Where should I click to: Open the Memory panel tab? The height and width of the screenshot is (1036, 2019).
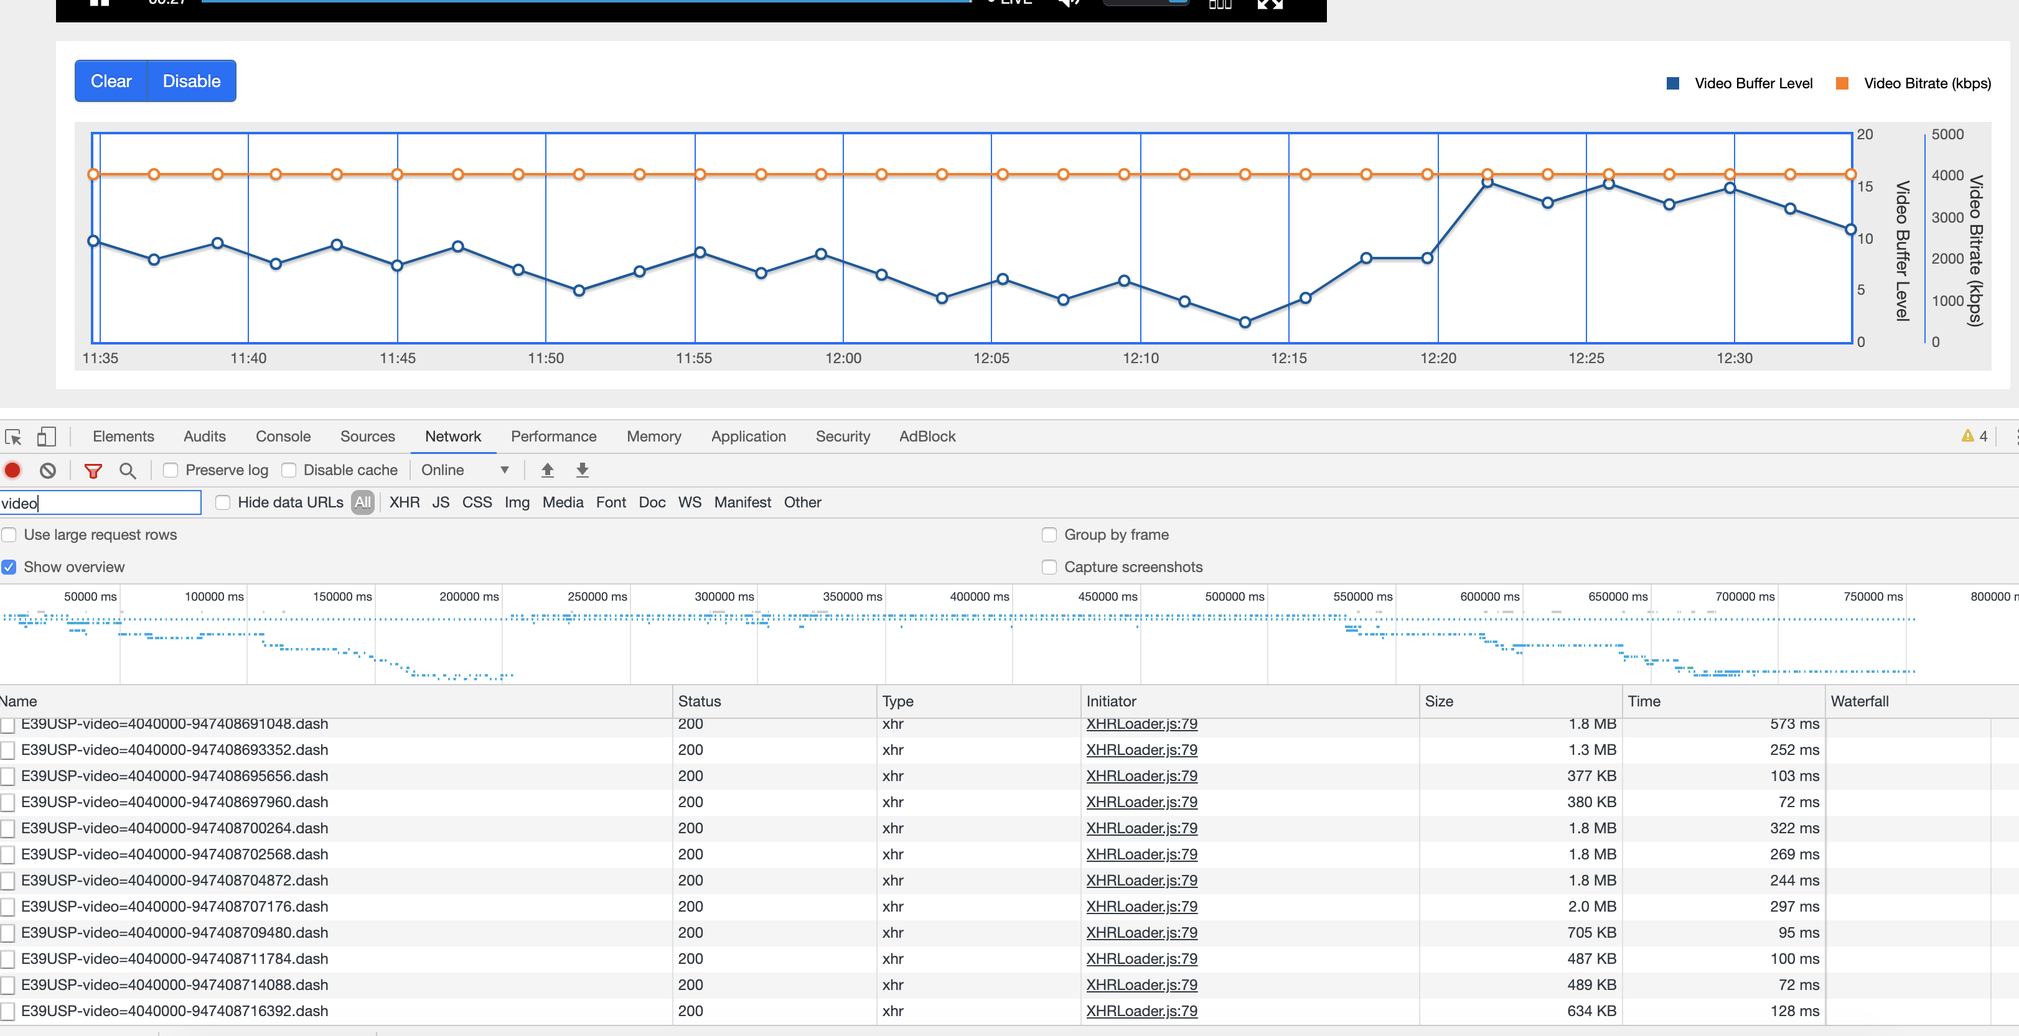tap(653, 436)
